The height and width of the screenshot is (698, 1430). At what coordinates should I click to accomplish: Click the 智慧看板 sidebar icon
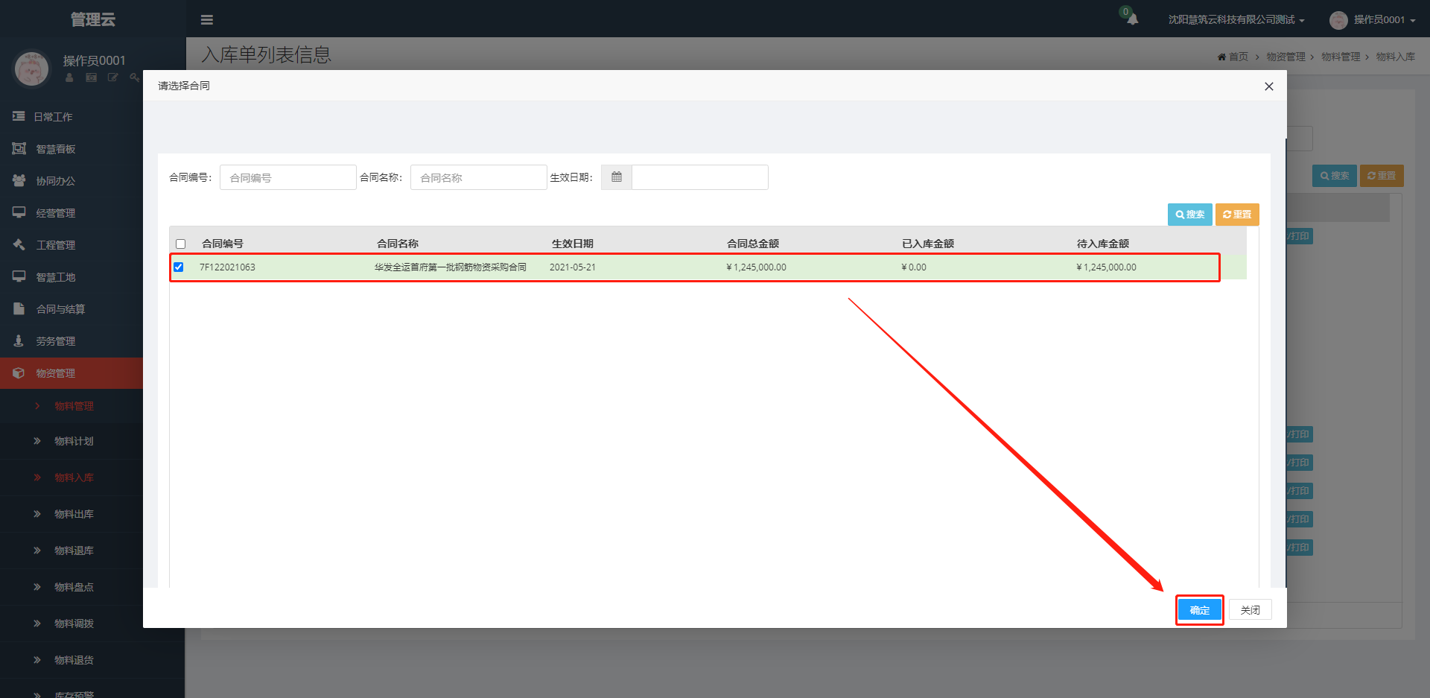19,148
